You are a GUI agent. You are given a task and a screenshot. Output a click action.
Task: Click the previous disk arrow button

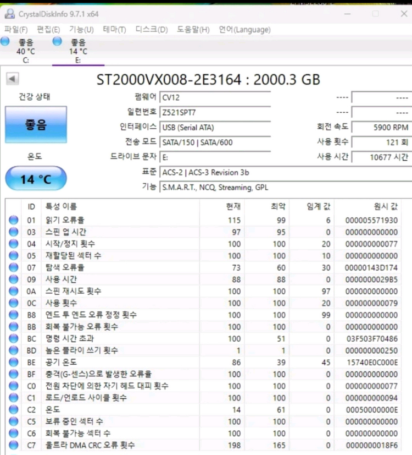pyautogui.click(x=13, y=79)
